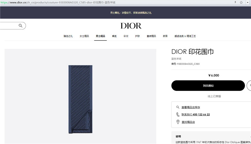
Task: Open 查找精品店 link
Action: [188, 122]
